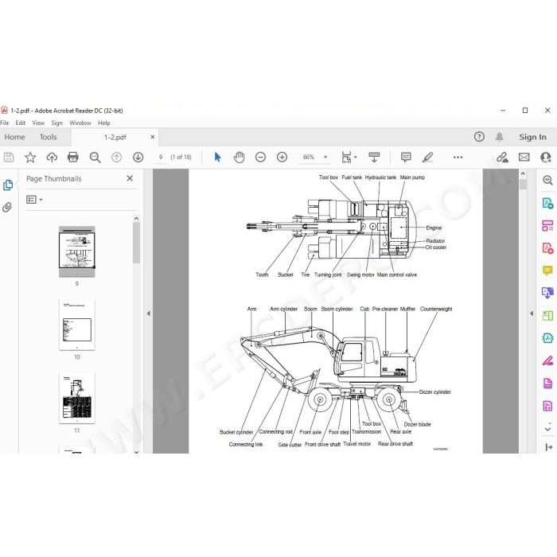Open Comment tool in right pane

coord(547,271)
